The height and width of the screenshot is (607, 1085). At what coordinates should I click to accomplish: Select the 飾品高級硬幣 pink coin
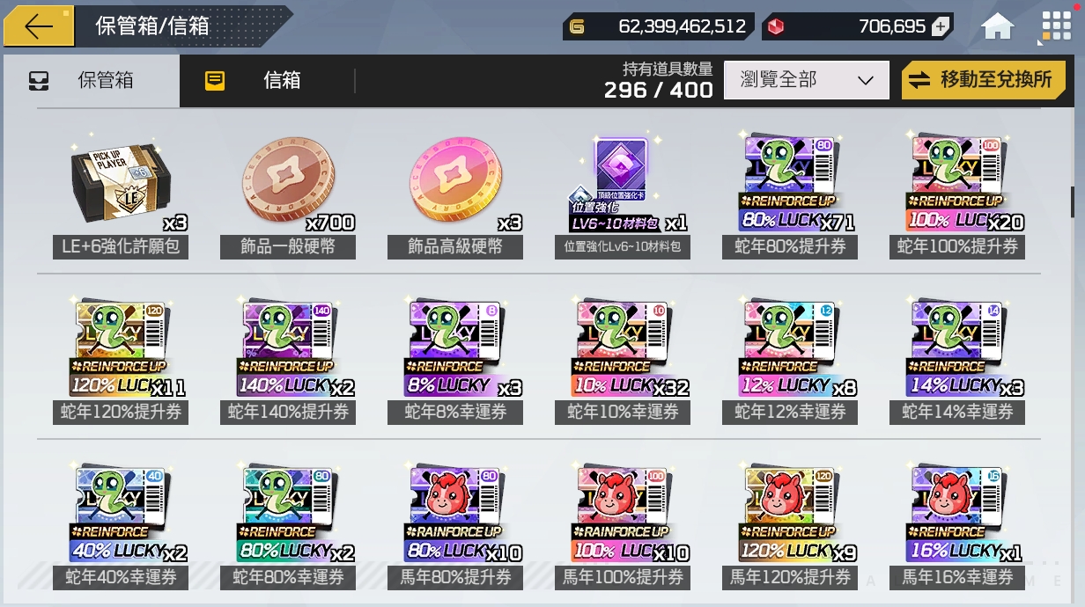455,193
